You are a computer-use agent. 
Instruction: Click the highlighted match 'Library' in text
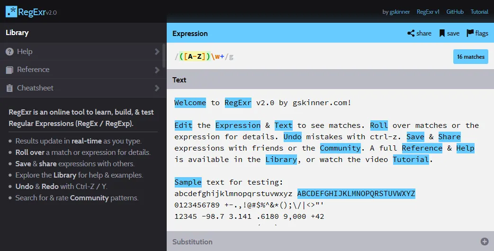pyautogui.click(x=281, y=159)
